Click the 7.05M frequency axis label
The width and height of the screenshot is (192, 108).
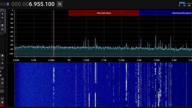(86, 60)
